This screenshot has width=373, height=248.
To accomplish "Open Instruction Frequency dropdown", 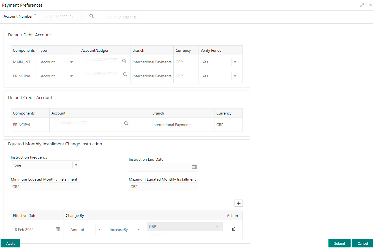I will pos(76,165).
